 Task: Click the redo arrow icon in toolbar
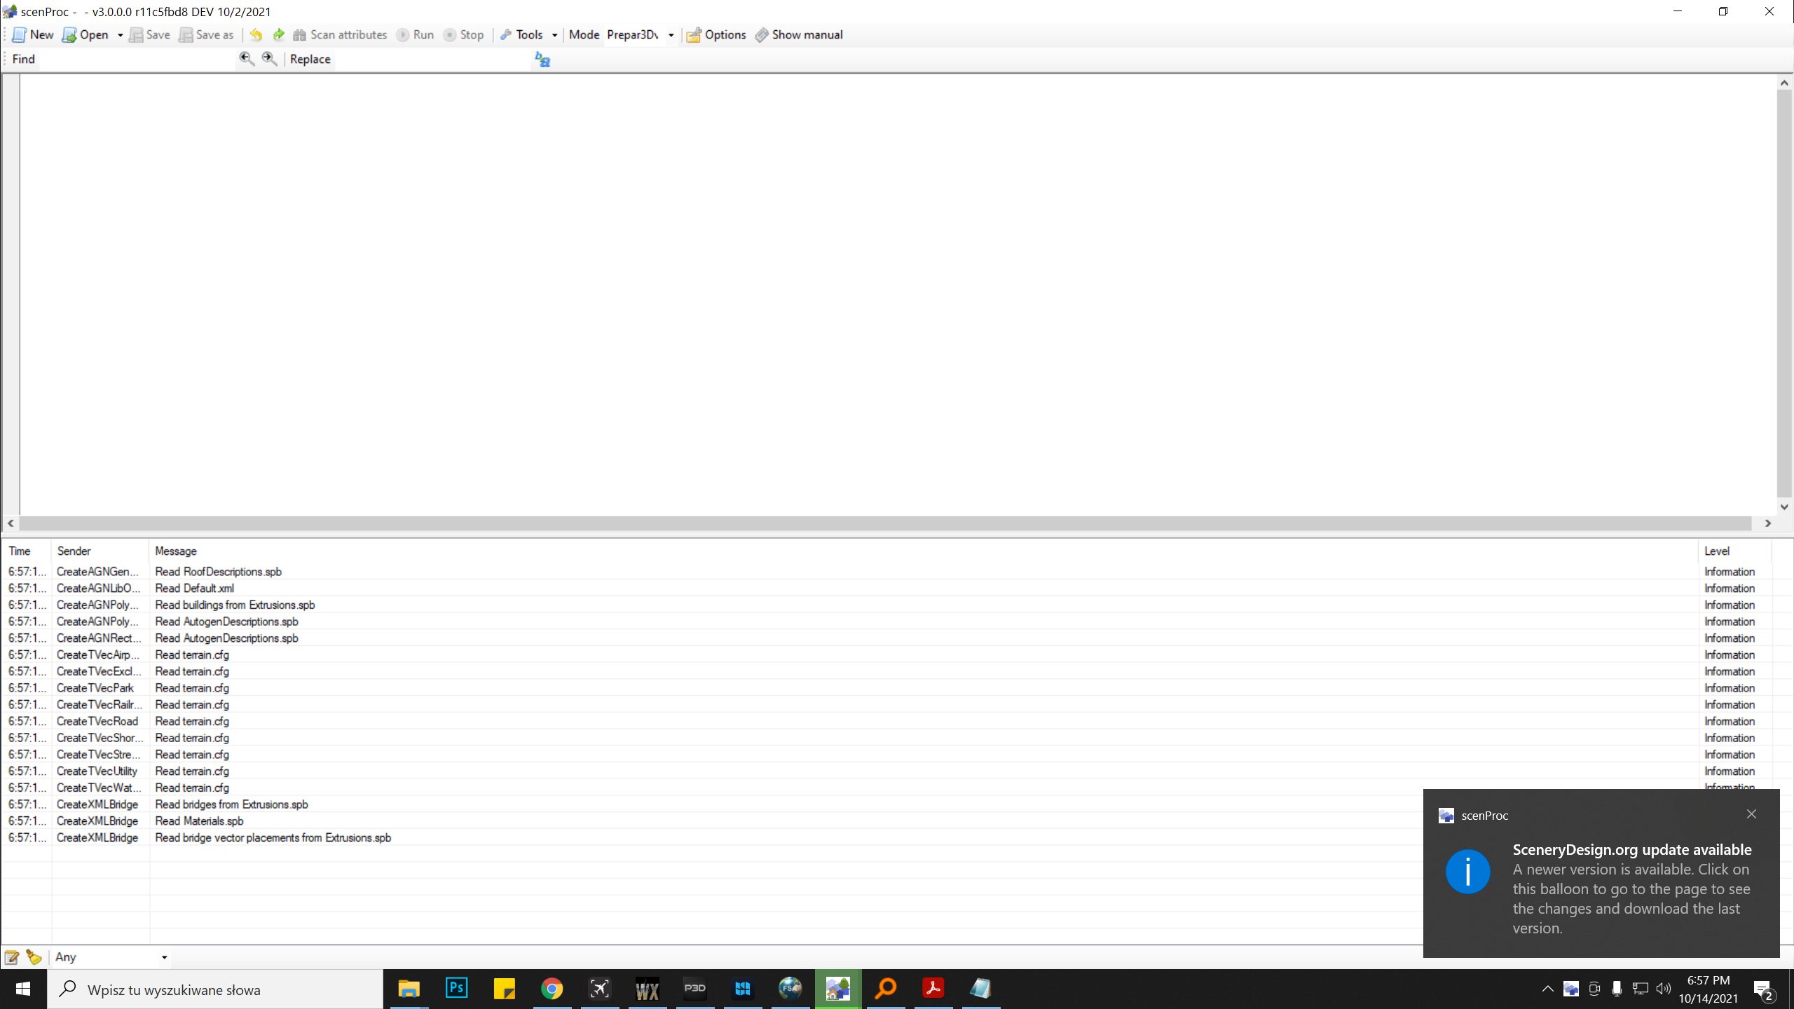[278, 34]
